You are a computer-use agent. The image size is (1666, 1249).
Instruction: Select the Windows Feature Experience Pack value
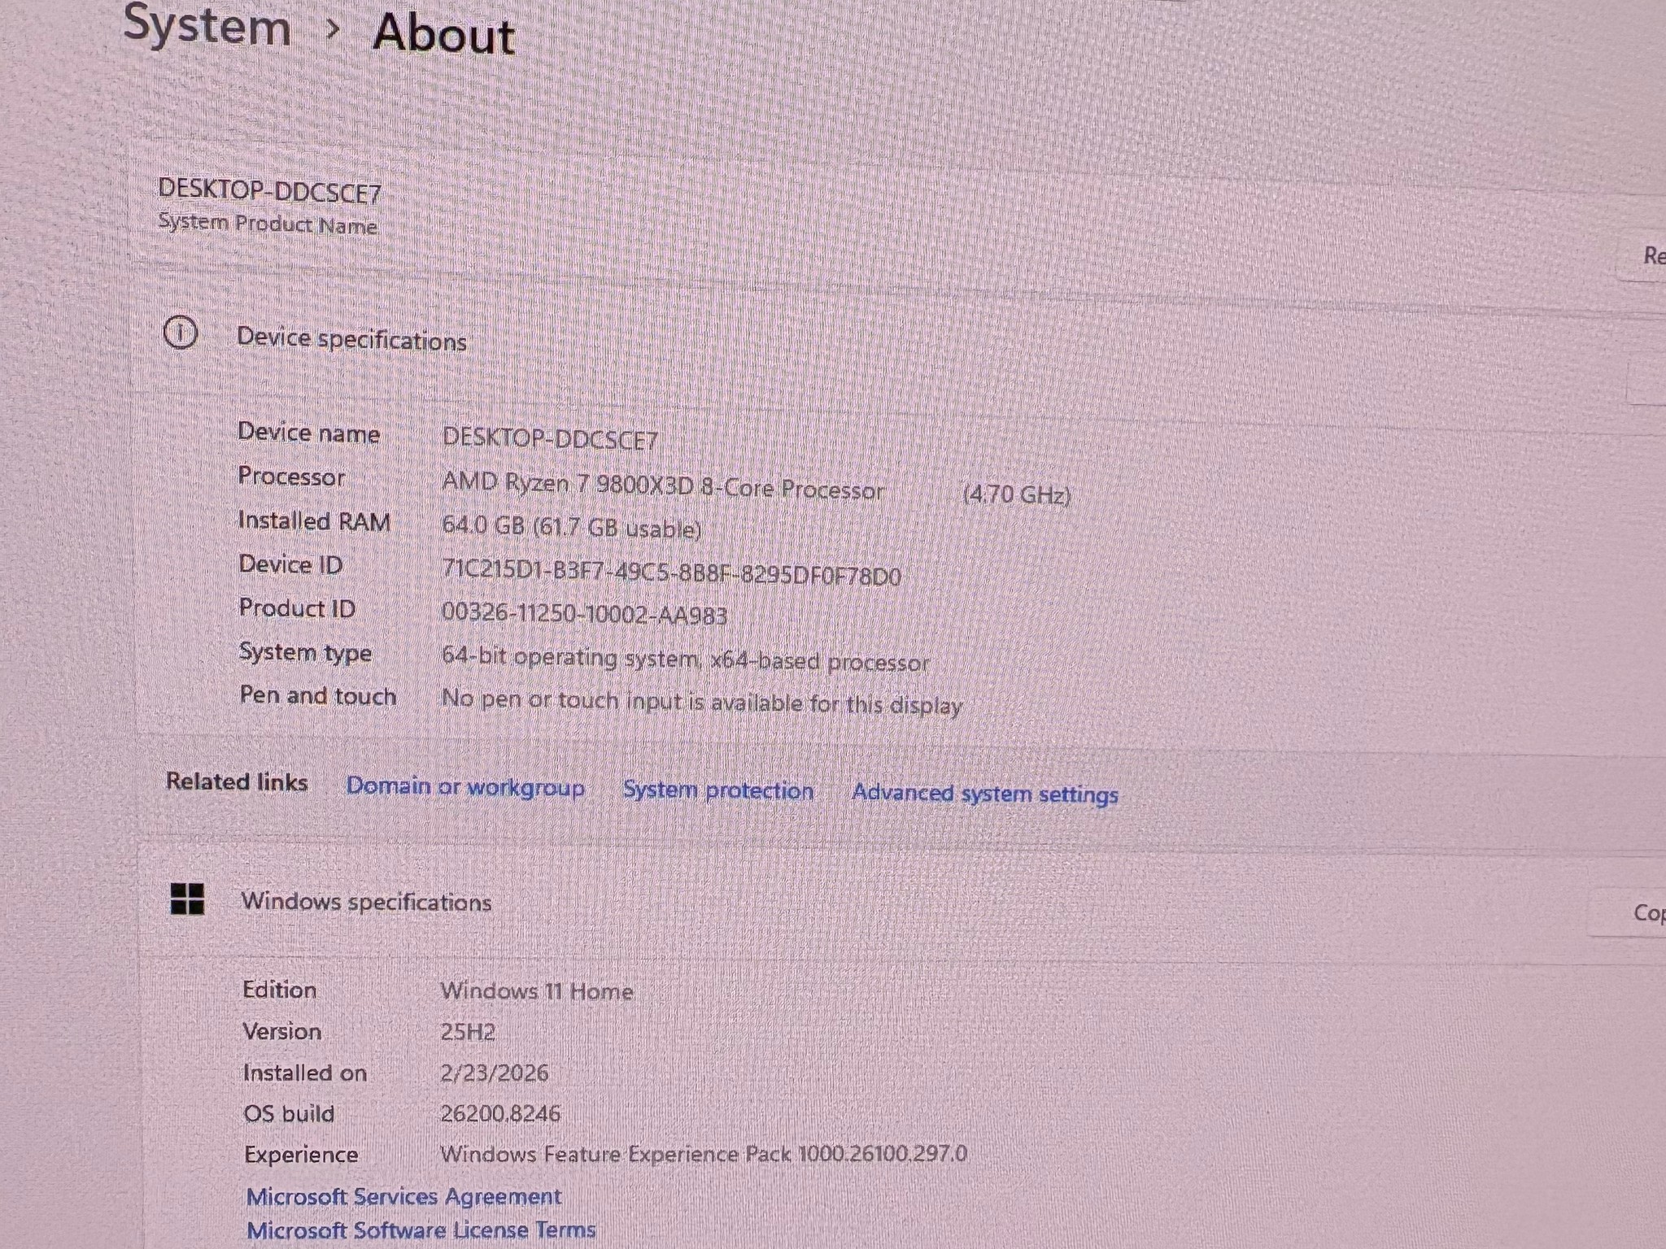coord(704,1154)
